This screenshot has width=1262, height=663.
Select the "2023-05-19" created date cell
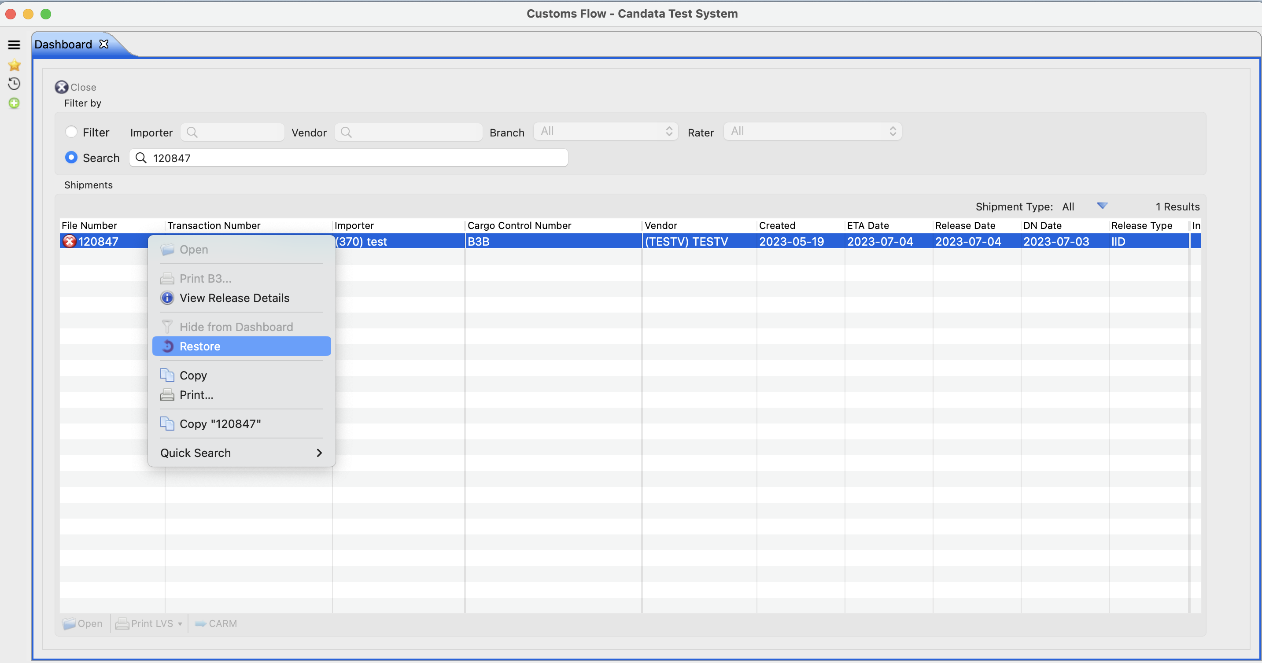[801, 241]
